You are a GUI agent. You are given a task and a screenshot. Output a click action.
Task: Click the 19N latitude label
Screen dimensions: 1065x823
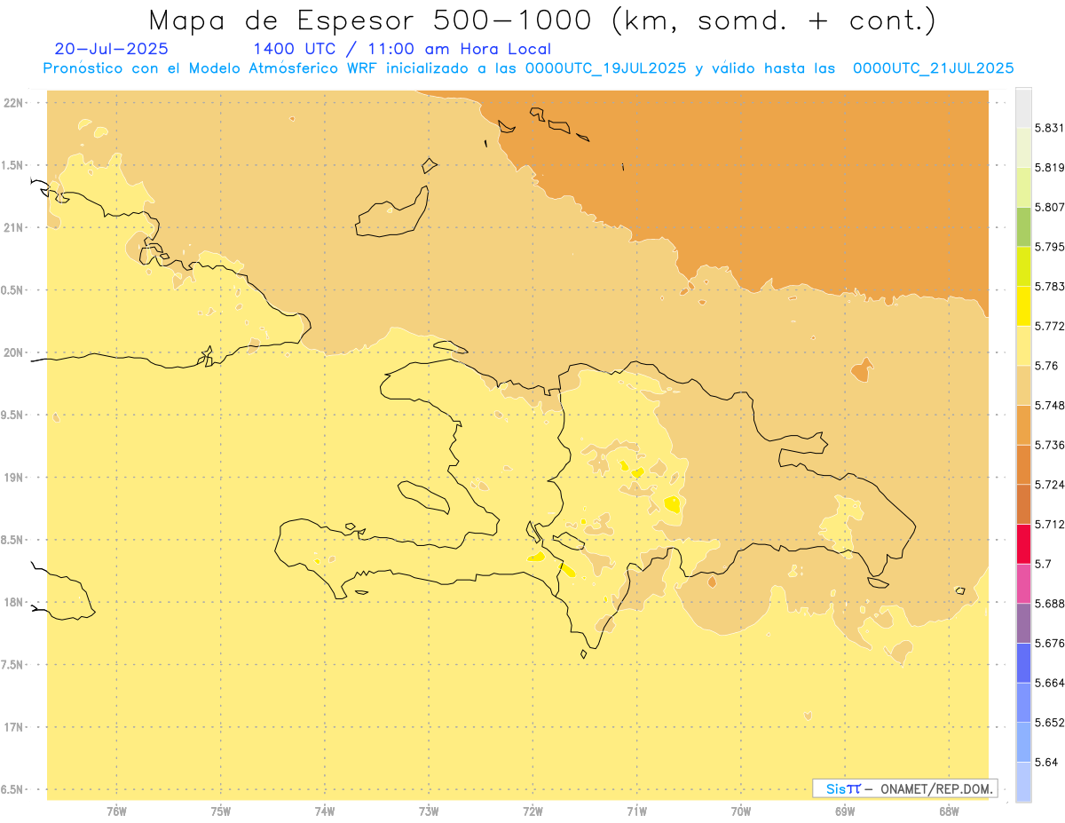click(13, 478)
